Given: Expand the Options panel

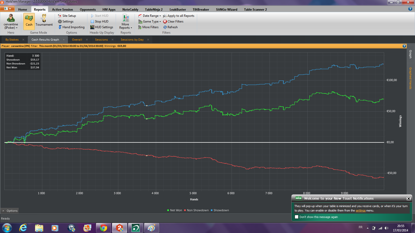Looking at the screenshot, I should 10,211.
